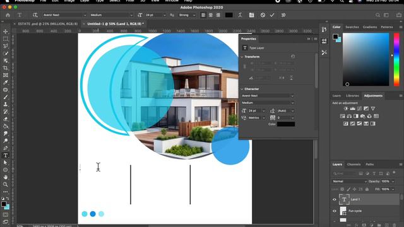Viewport: 404px width, 227px height.
Task: Switch to the Paths tab
Action: [x=369, y=164]
